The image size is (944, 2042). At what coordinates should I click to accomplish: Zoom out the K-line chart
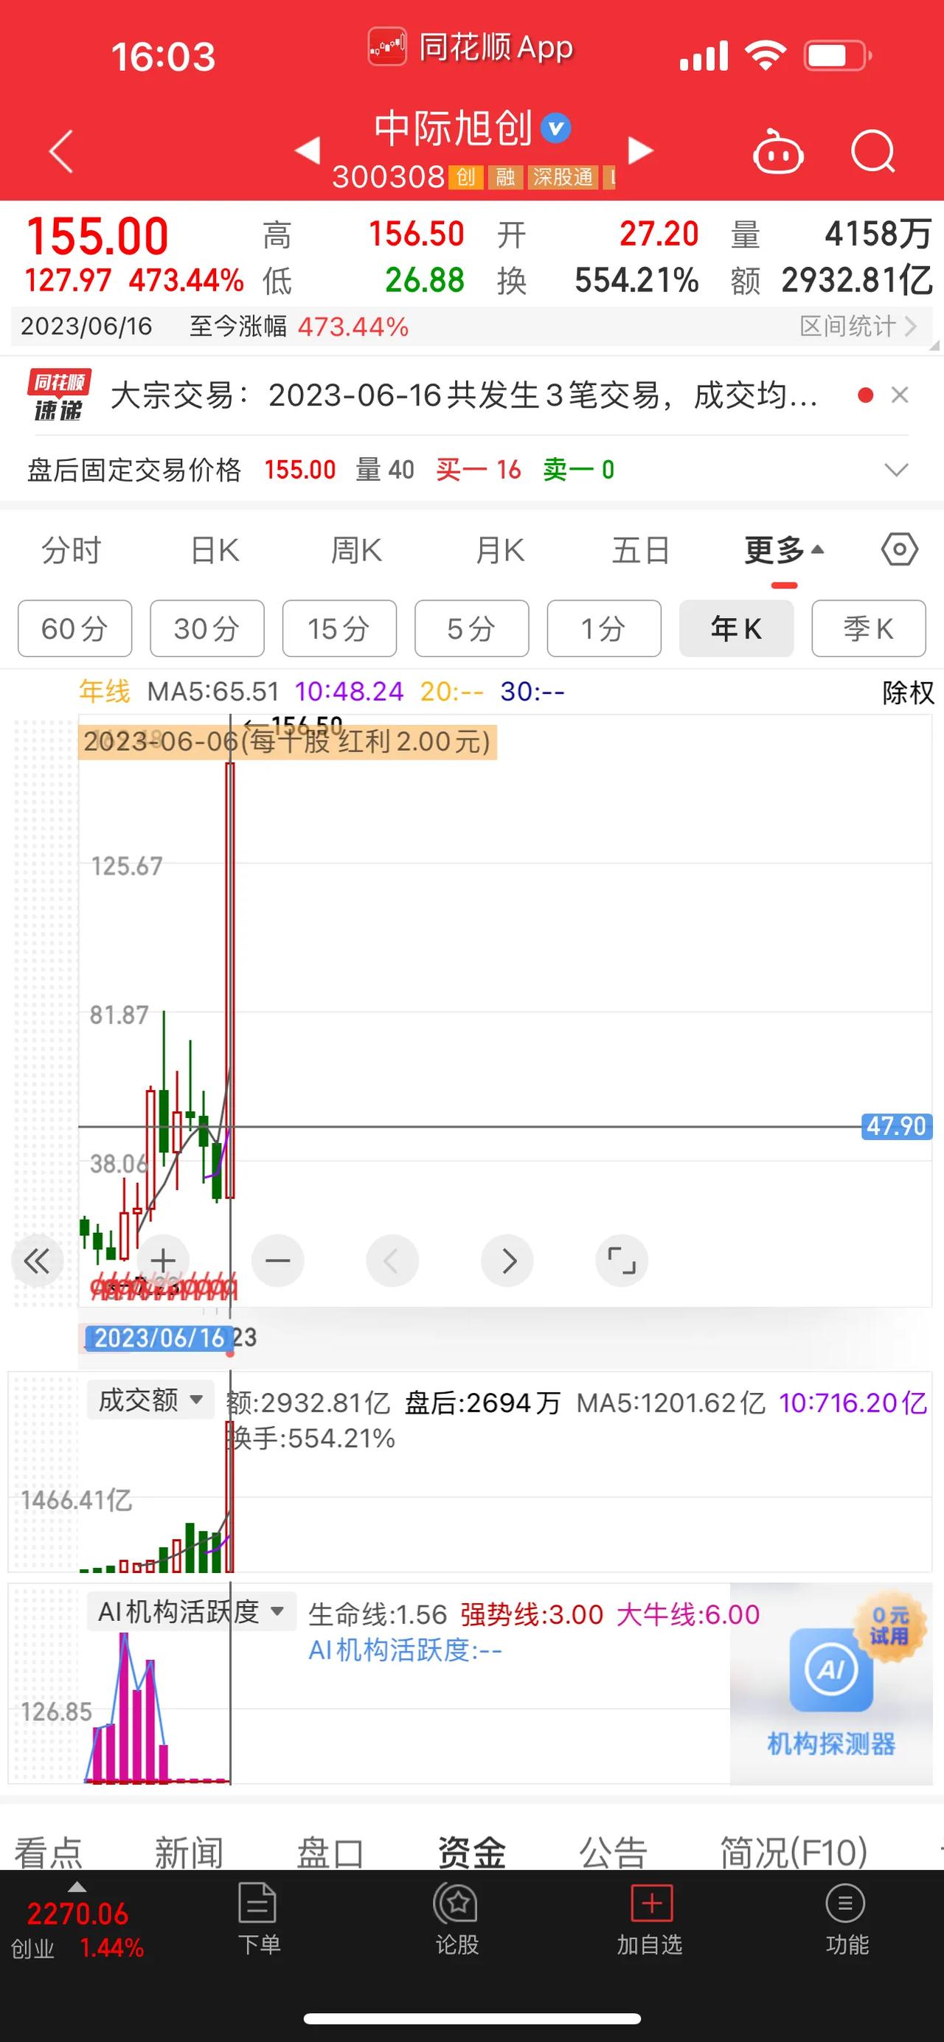point(277,1260)
